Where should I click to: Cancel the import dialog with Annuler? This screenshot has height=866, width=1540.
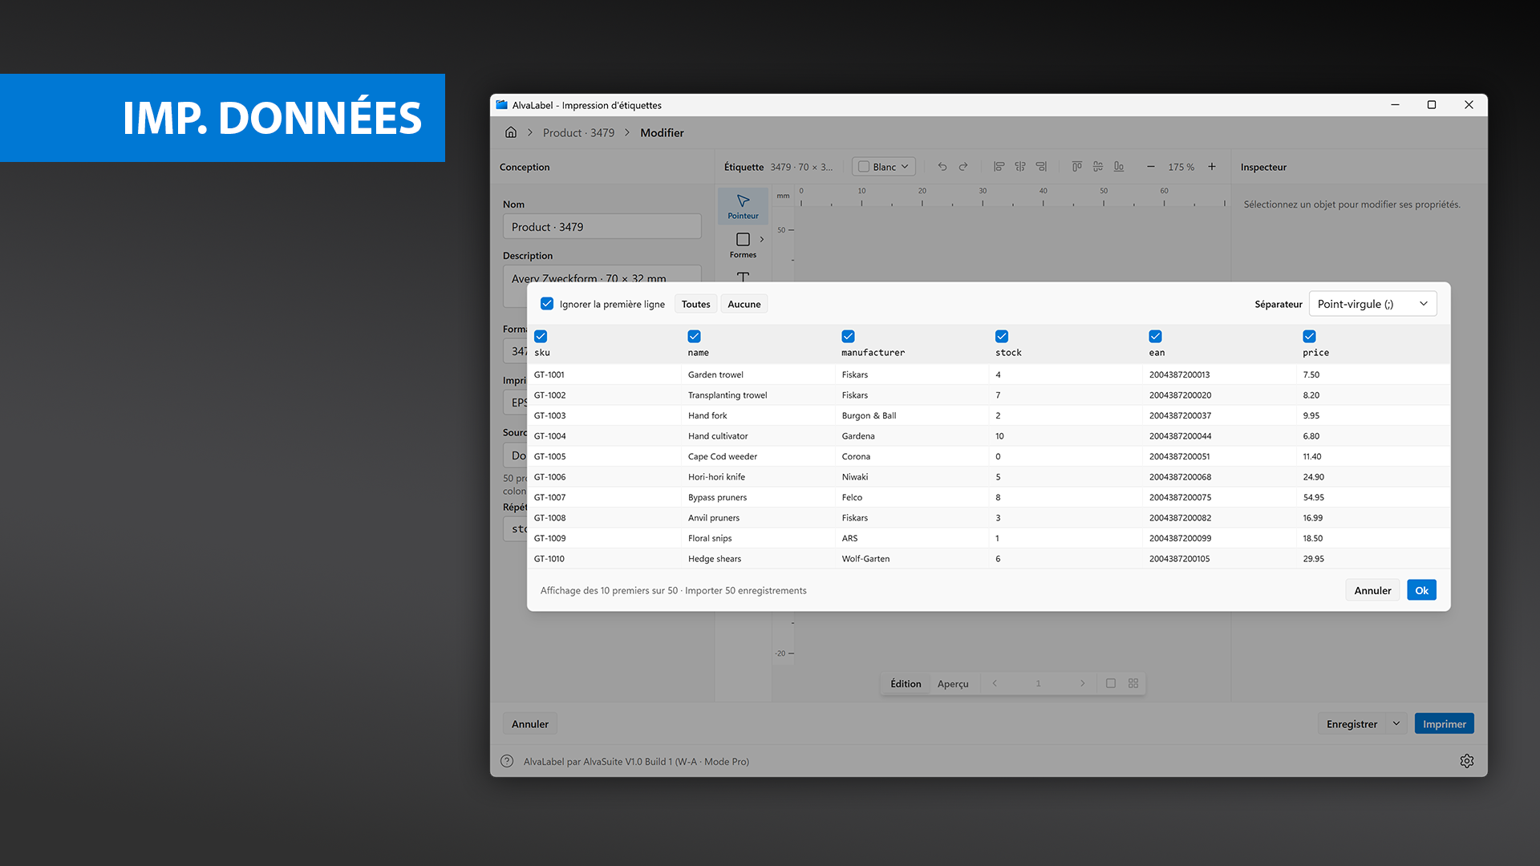click(1372, 590)
